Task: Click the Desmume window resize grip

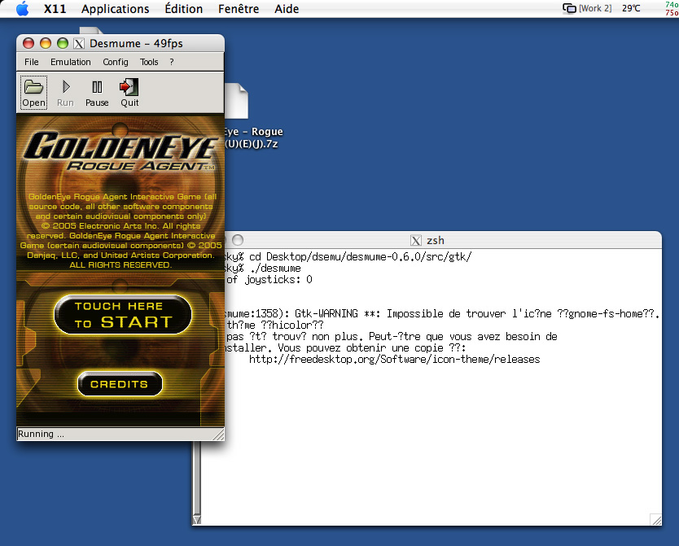Action: pyautogui.click(x=219, y=434)
